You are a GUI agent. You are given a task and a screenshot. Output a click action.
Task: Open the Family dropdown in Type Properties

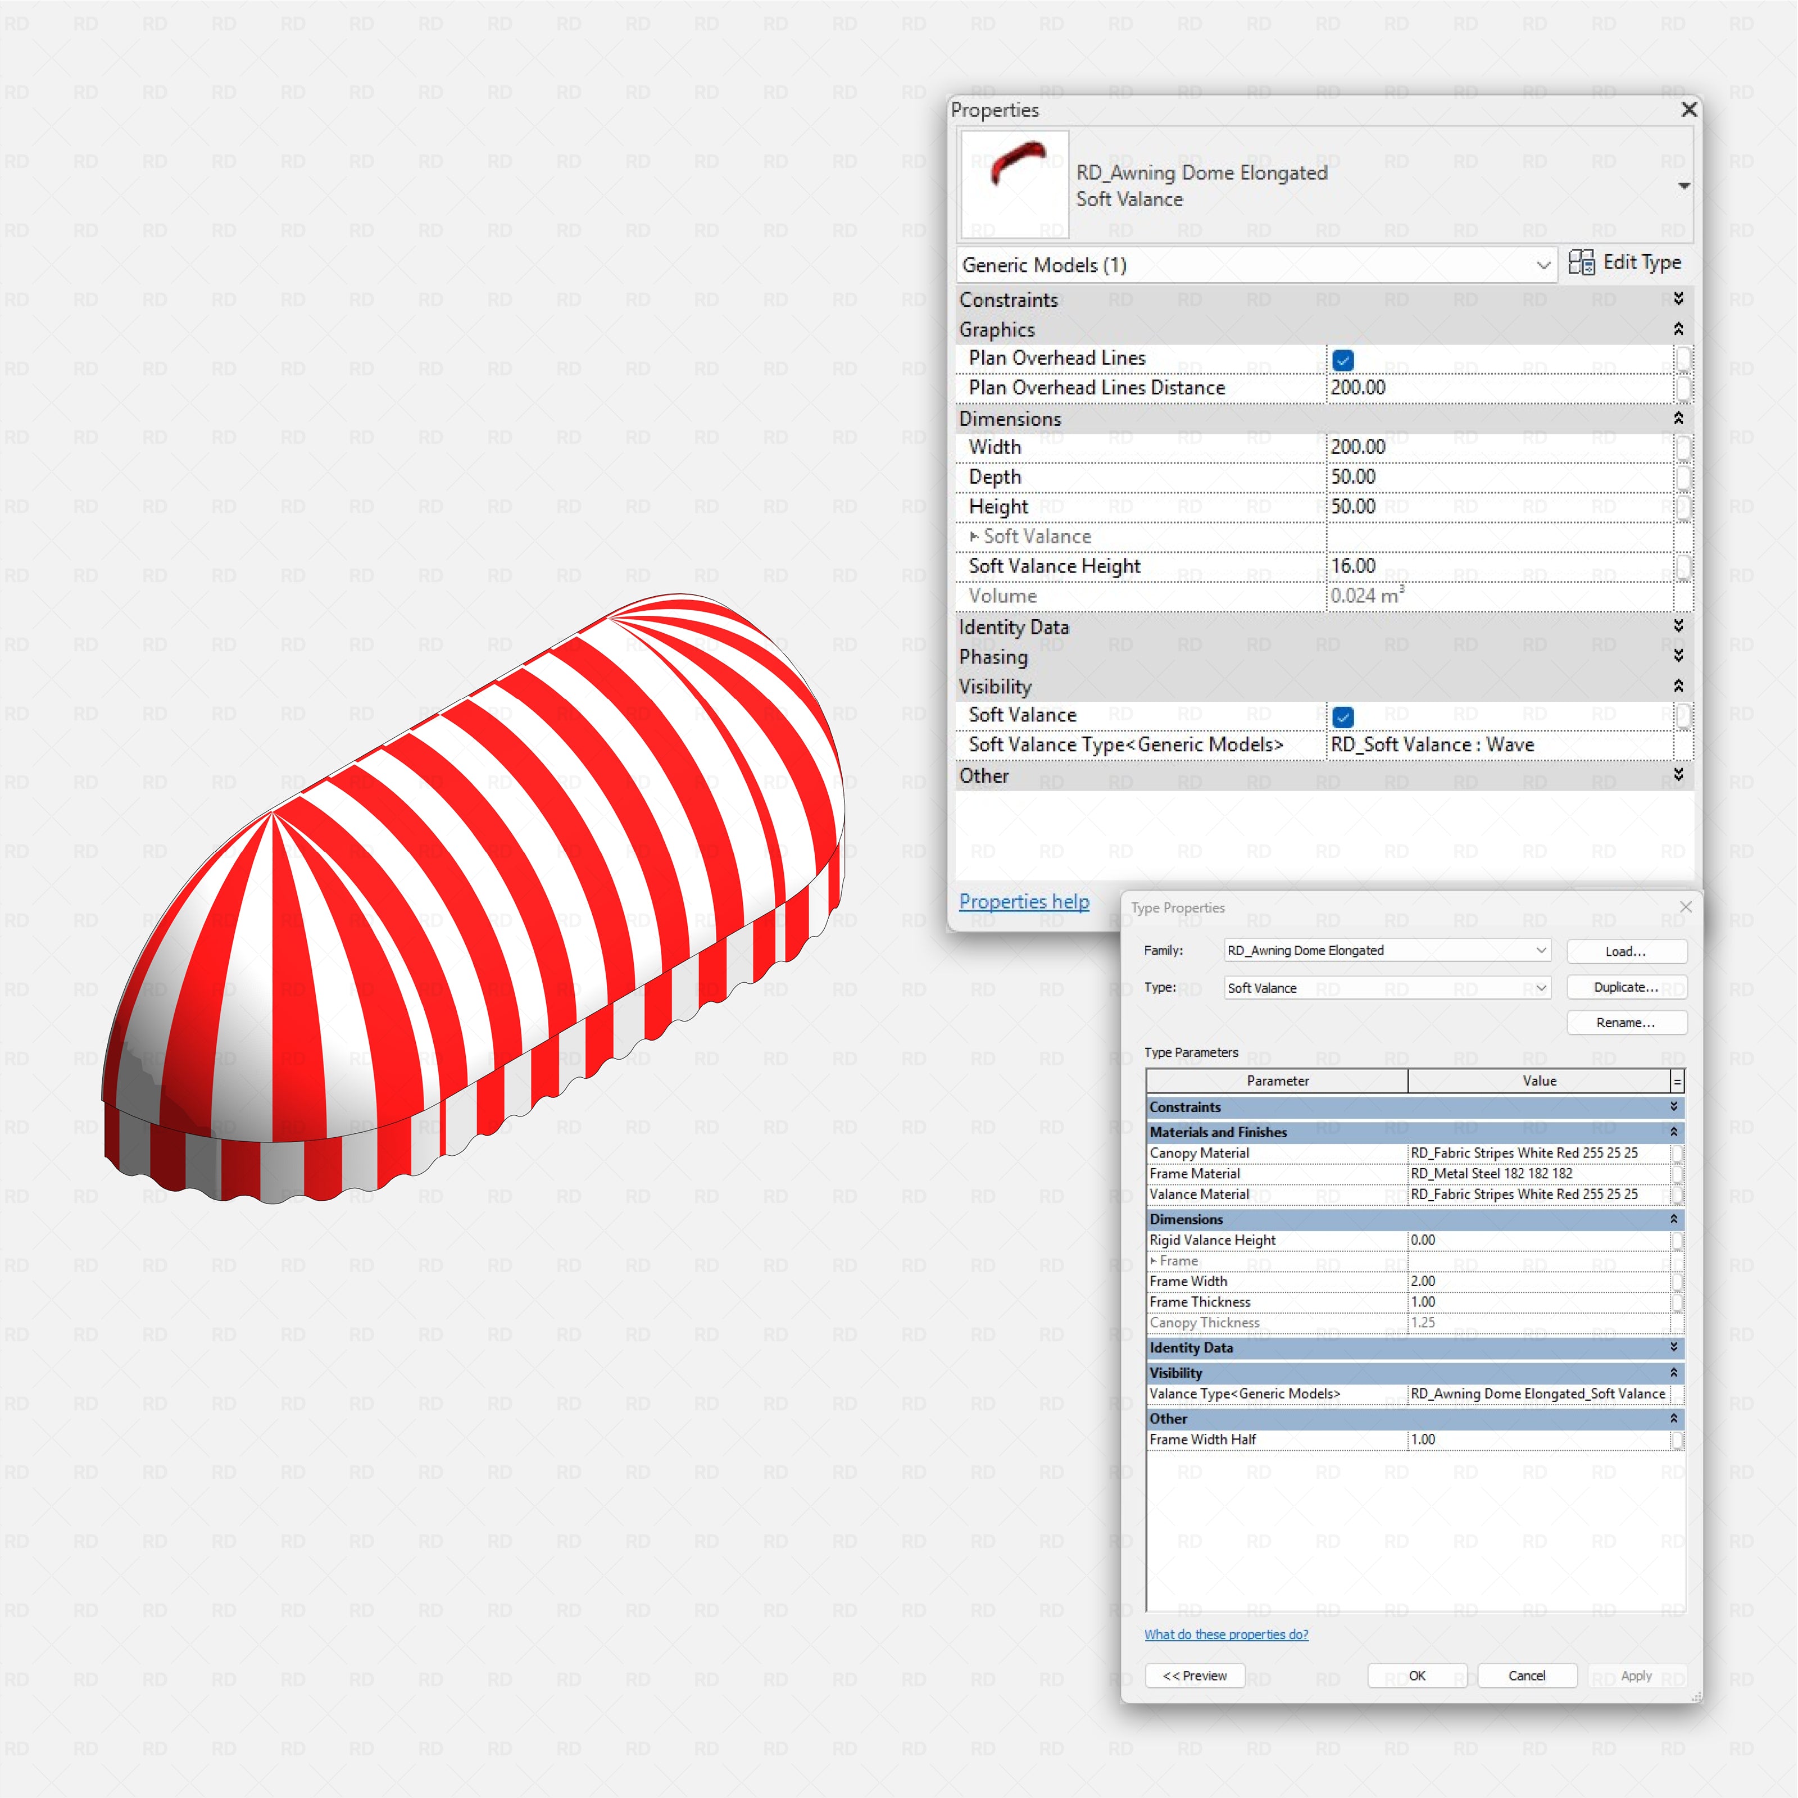[1388, 950]
